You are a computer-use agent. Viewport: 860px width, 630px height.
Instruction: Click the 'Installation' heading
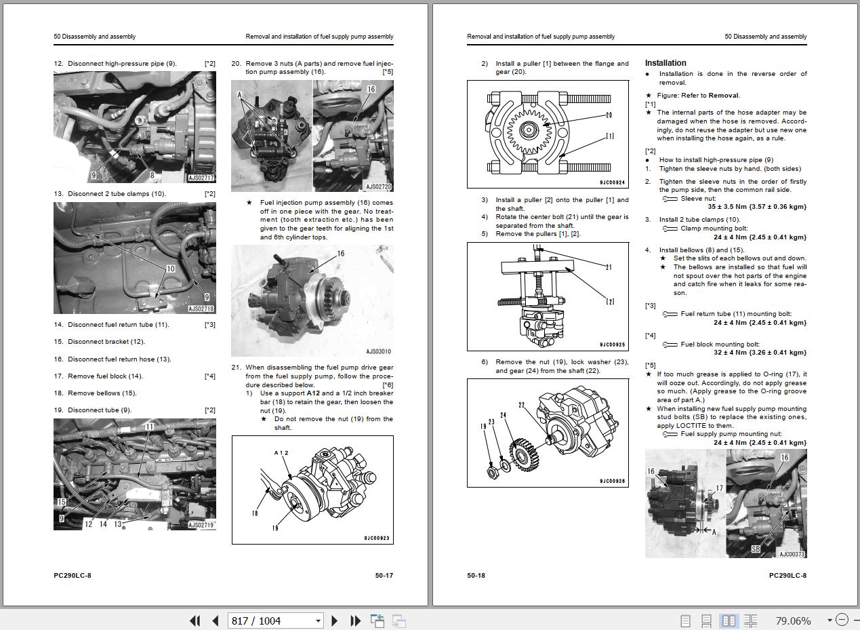[666, 63]
